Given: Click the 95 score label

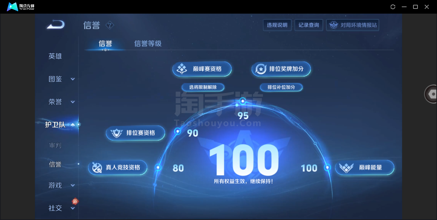Looking at the screenshot, I should pos(243,116).
